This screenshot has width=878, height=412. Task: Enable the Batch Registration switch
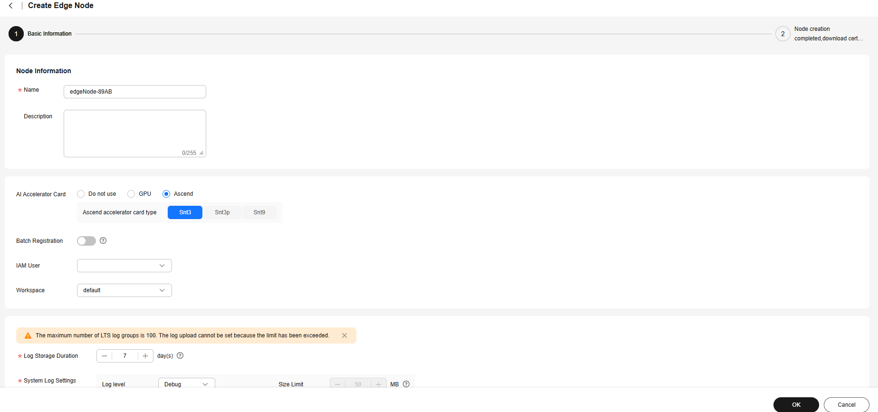[x=86, y=241]
